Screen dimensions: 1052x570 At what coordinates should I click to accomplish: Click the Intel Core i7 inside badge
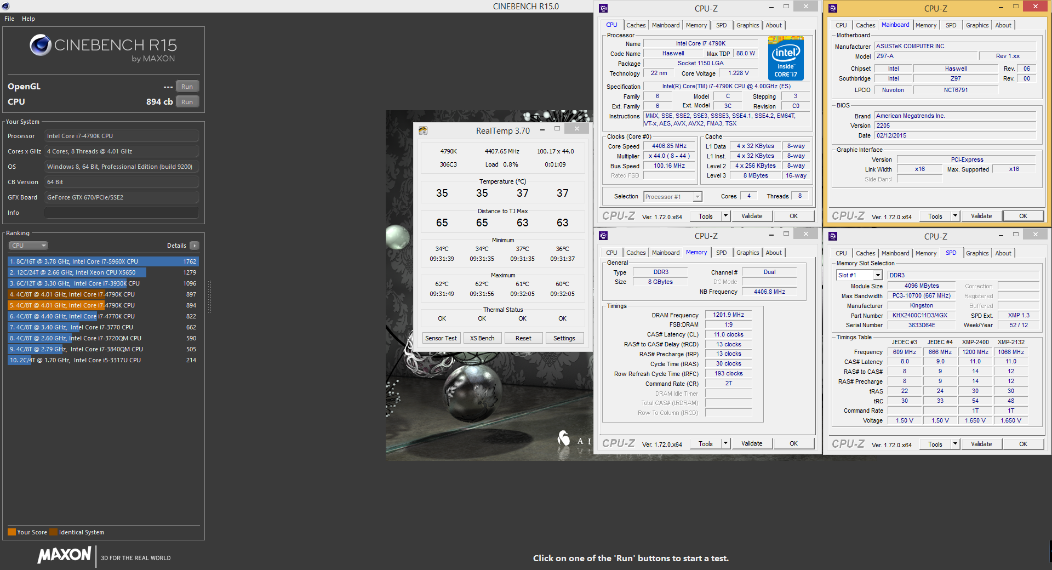coord(786,58)
